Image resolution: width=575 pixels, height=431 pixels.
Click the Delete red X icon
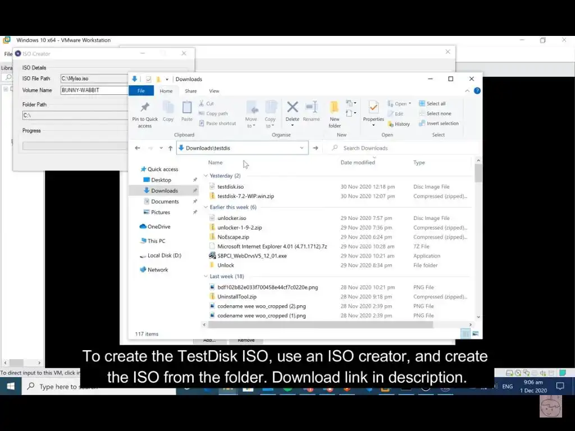(x=292, y=107)
